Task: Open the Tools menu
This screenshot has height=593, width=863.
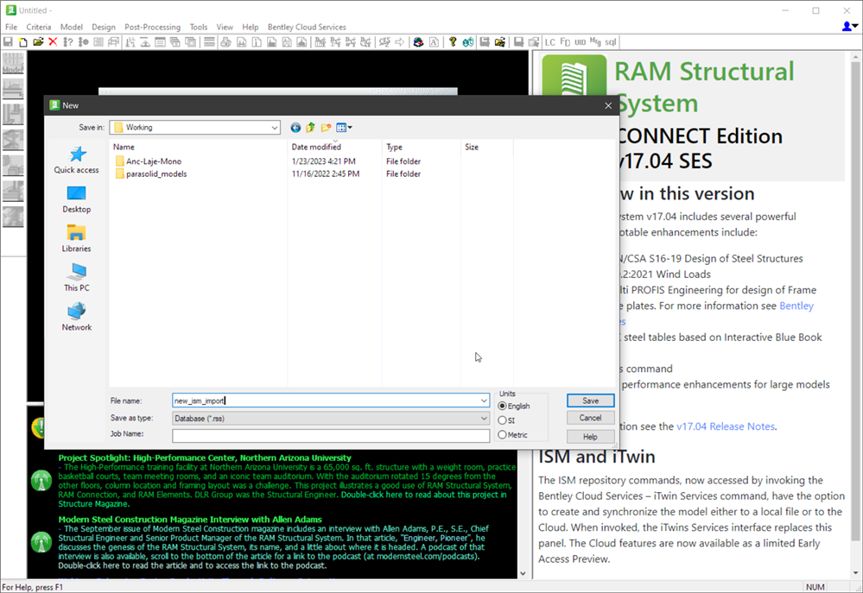Action: [199, 27]
